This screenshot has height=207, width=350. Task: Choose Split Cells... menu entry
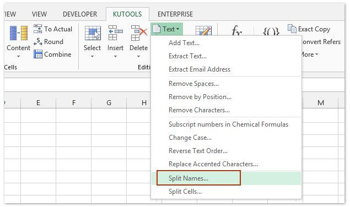(x=226, y=192)
